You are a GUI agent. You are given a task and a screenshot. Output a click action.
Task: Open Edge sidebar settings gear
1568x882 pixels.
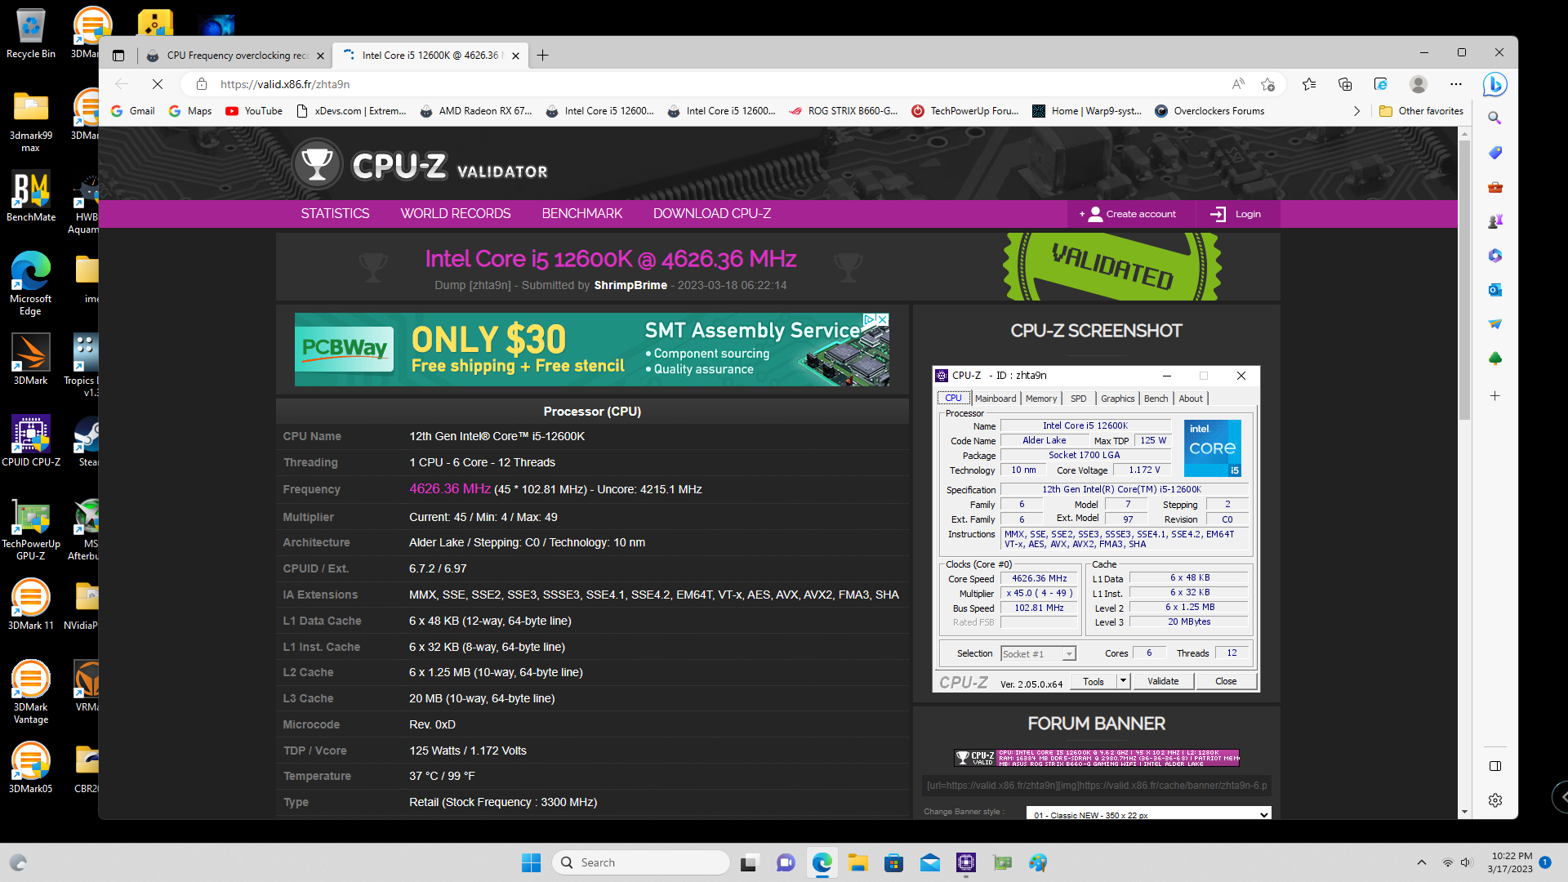pos(1494,800)
